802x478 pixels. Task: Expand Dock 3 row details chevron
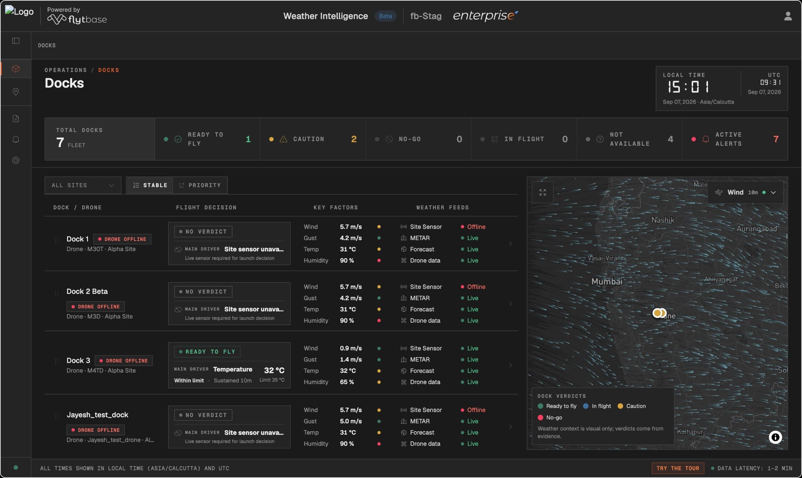tap(511, 365)
